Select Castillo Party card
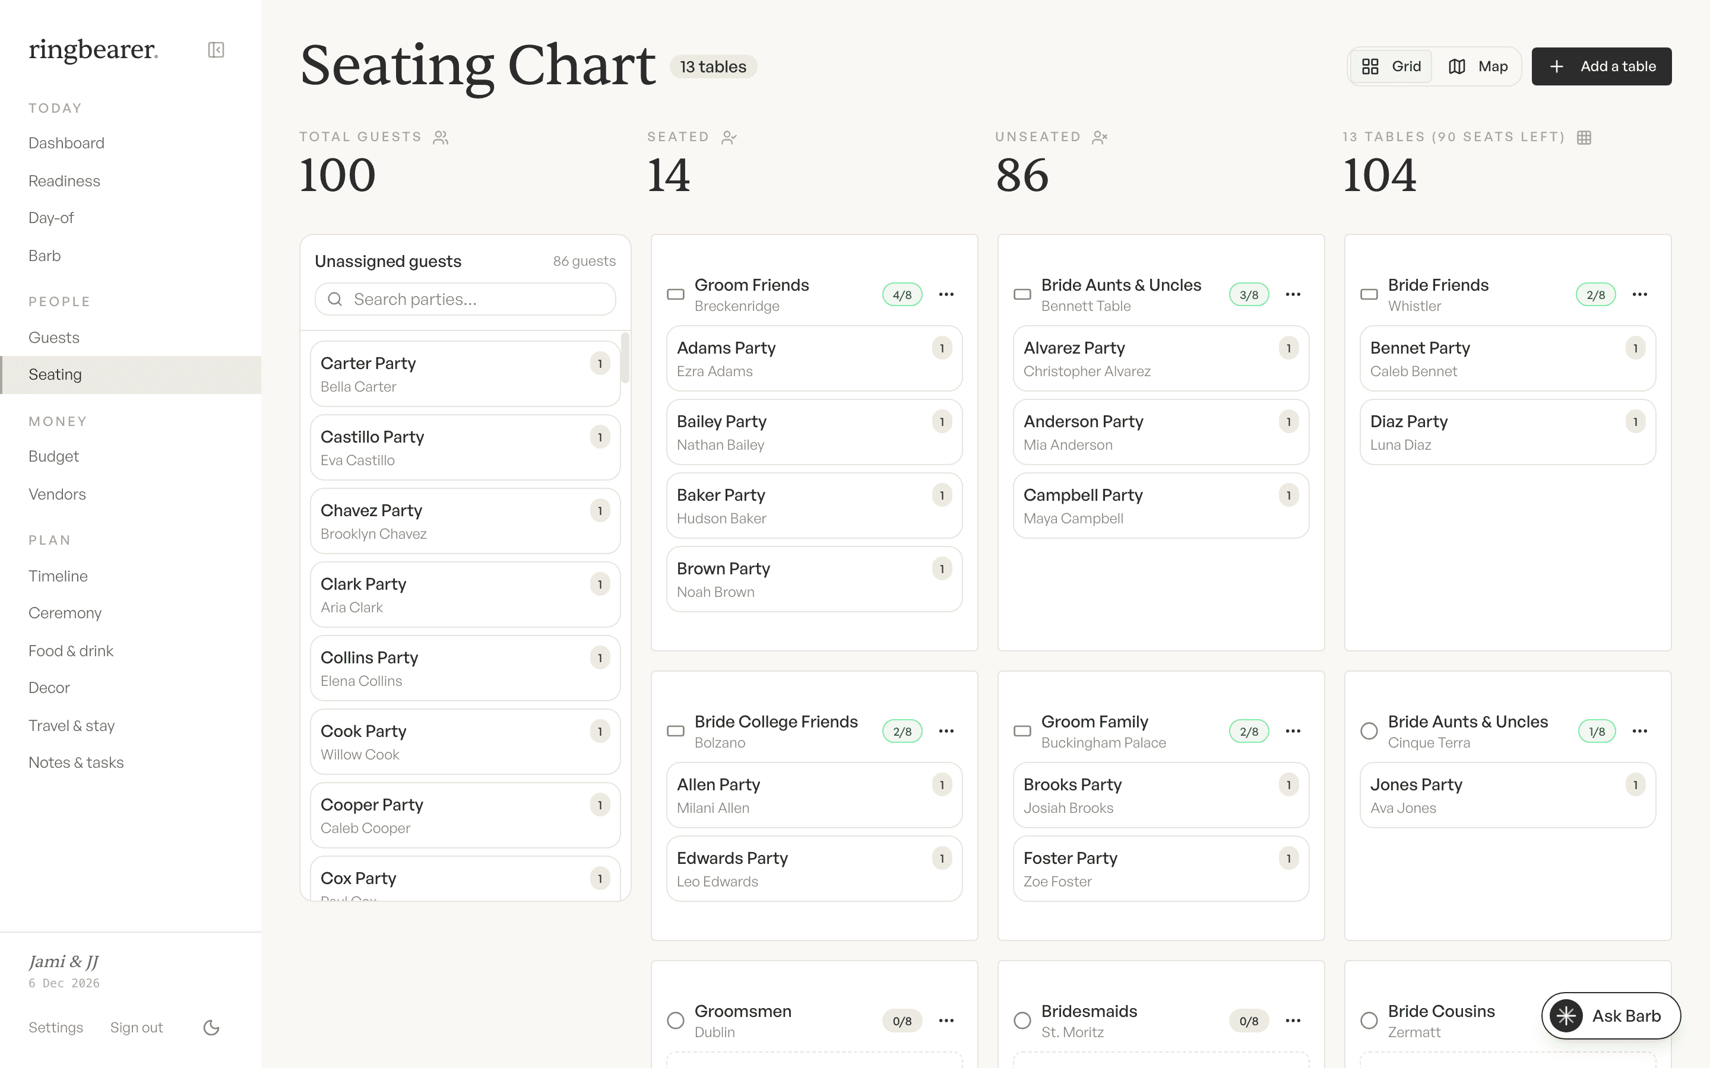 click(465, 447)
